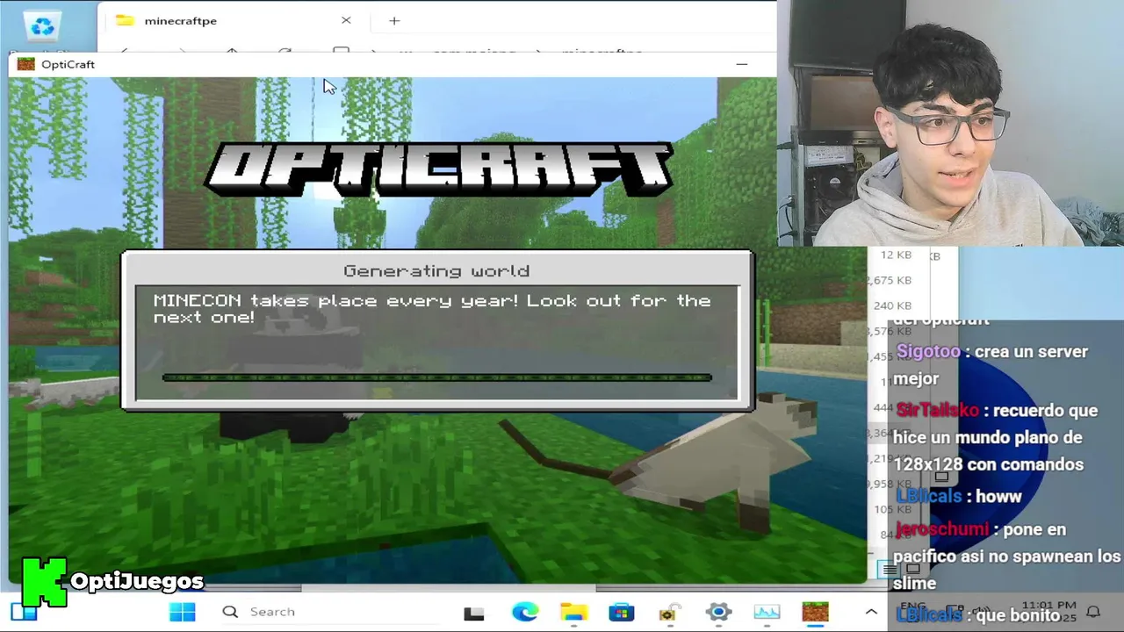1124x632 pixels.
Task: Click the OptiCraft grass block title icon
Action: (x=26, y=64)
